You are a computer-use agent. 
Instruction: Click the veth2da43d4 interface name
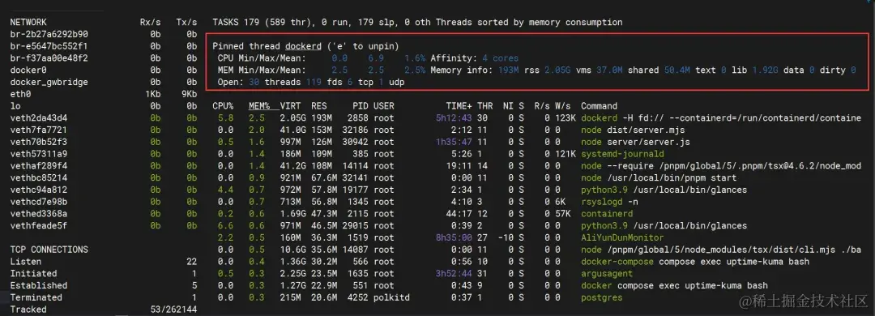click(39, 118)
